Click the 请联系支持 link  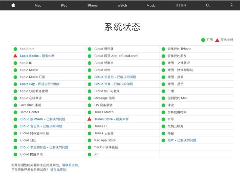[x=70, y=165]
